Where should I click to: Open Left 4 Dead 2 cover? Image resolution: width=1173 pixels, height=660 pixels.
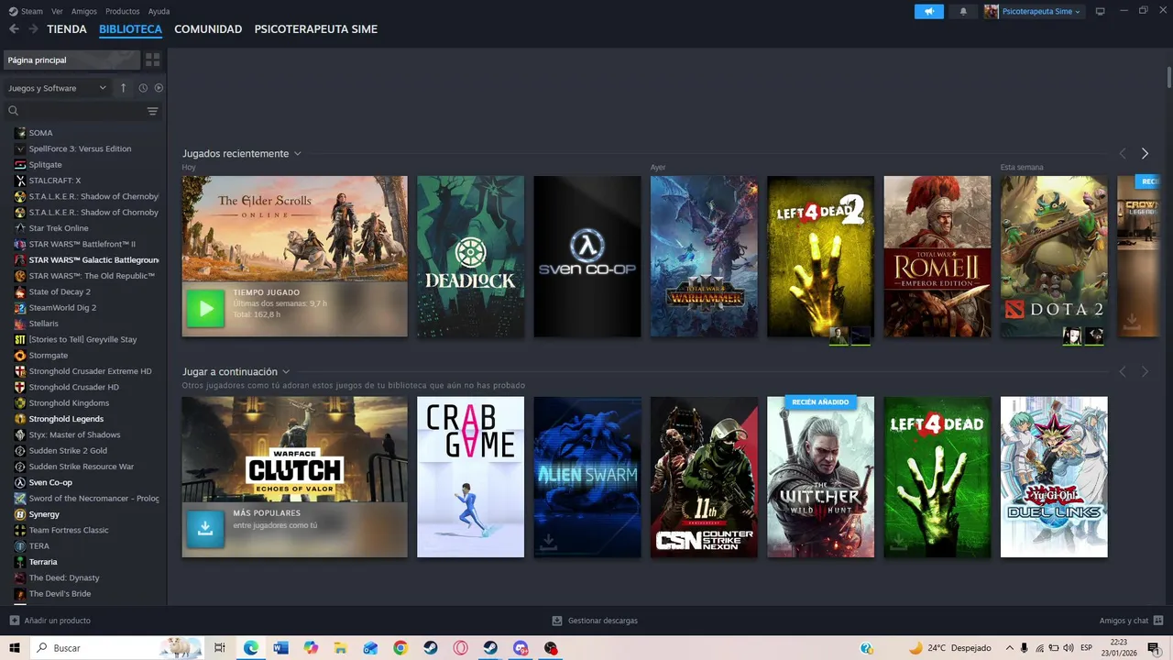(820, 257)
